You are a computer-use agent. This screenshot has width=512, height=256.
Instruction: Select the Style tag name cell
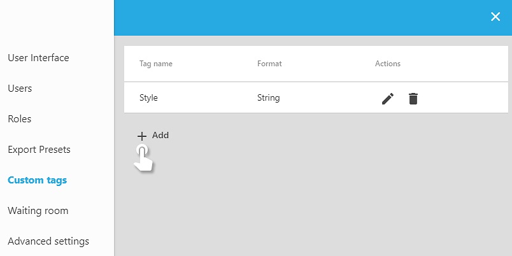(148, 98)
